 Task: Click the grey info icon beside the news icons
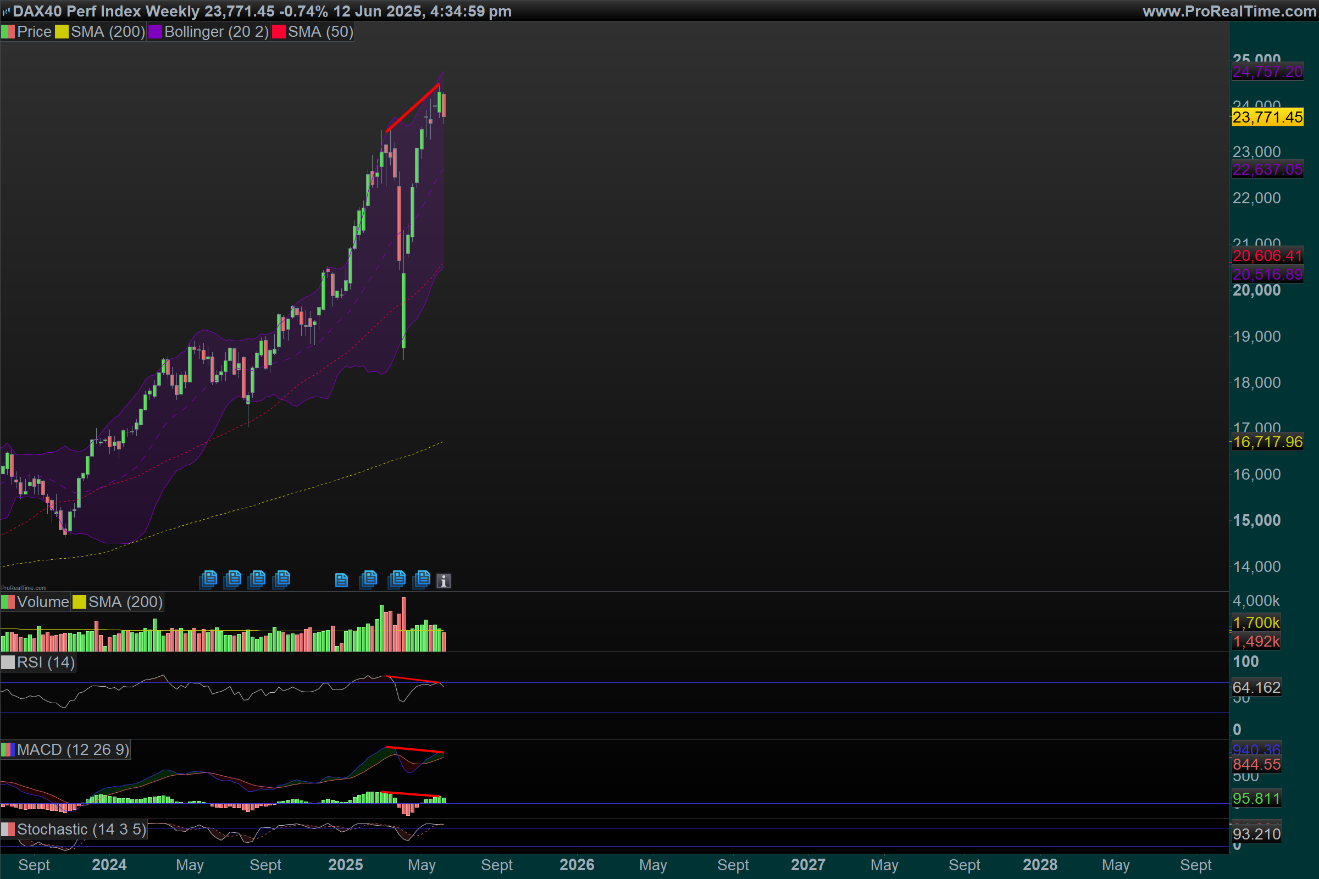tap(444, 581)
